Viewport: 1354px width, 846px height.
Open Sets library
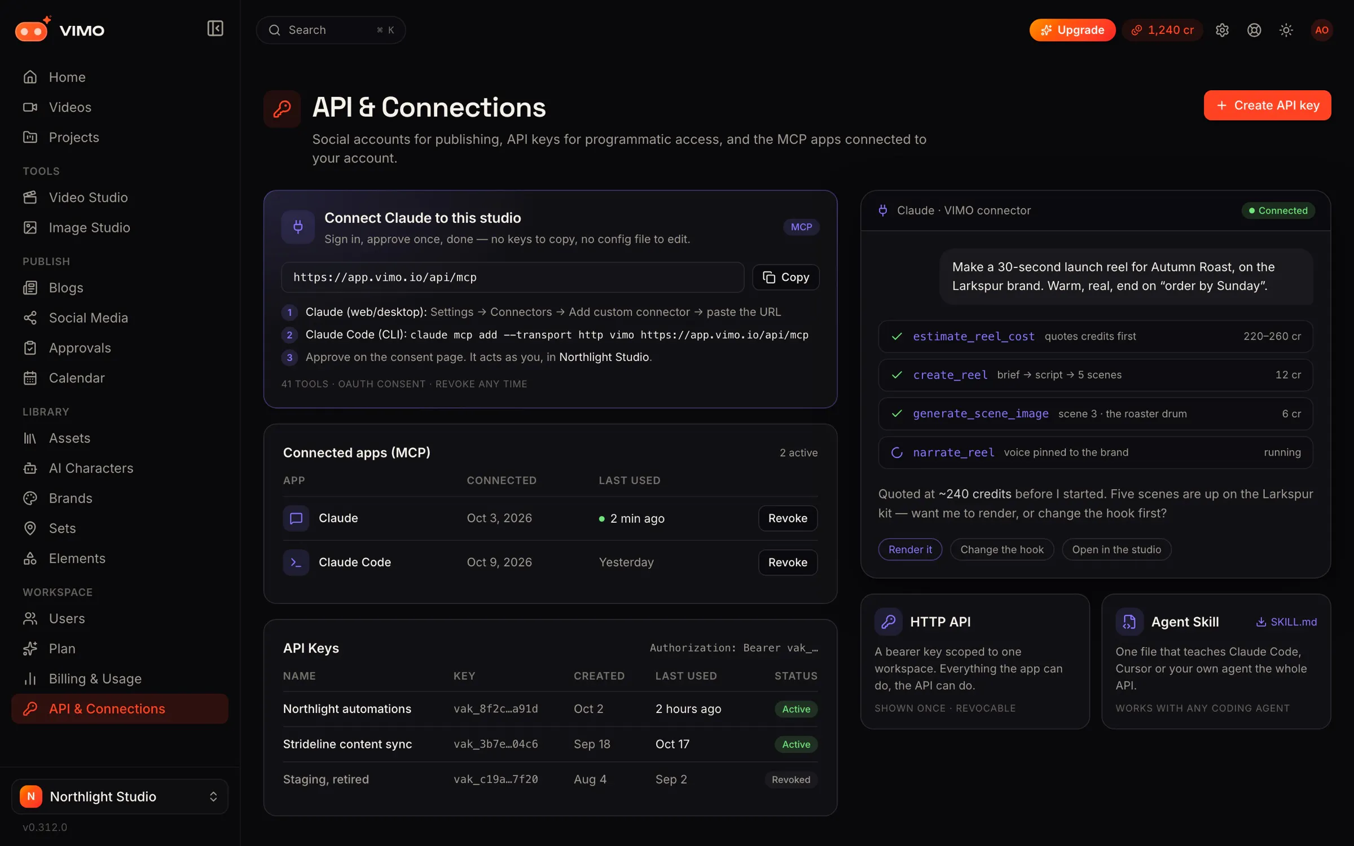(120, 528)
